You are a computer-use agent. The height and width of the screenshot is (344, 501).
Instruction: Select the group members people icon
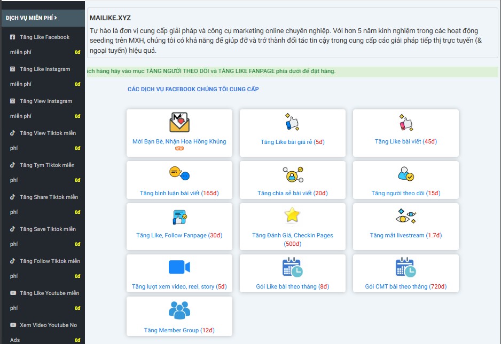point(179,310)
